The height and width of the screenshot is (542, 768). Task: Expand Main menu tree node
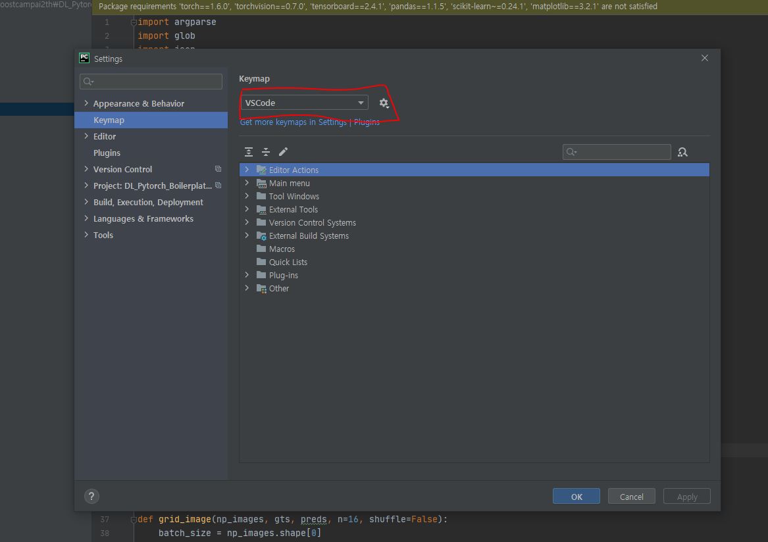tap(247, 183)
